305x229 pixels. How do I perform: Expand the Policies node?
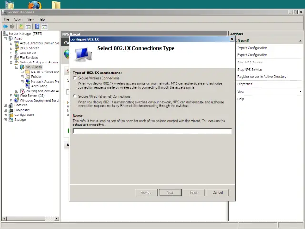coord(22,77)
